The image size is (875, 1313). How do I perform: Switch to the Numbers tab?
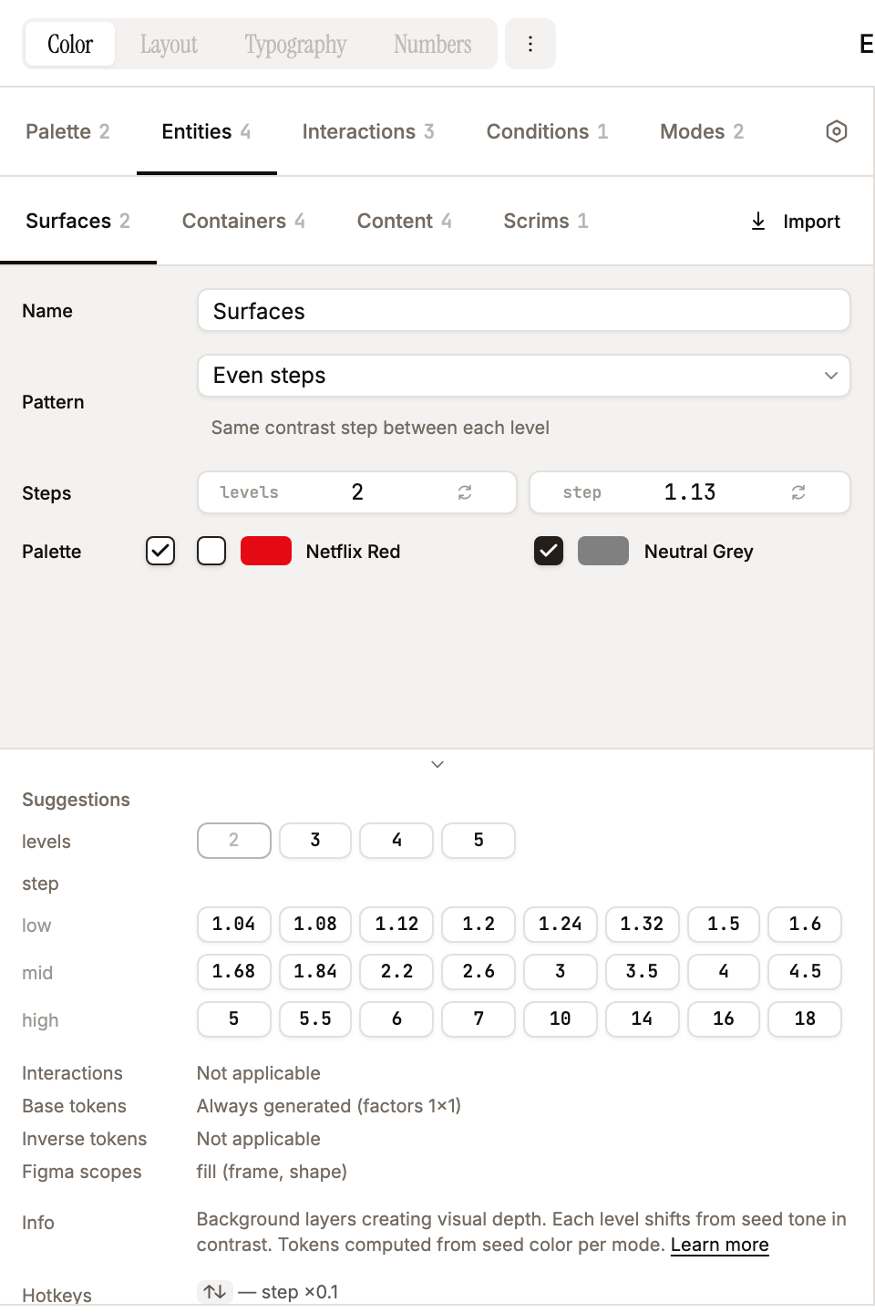pos(432,44)
